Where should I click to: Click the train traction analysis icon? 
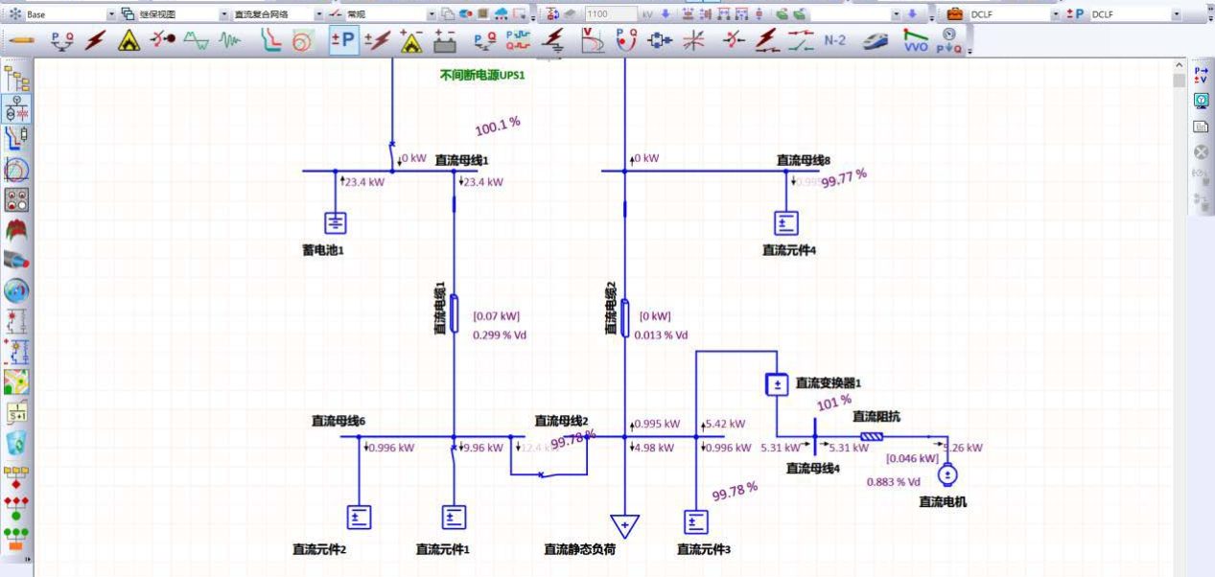click(x=876, y=41)
